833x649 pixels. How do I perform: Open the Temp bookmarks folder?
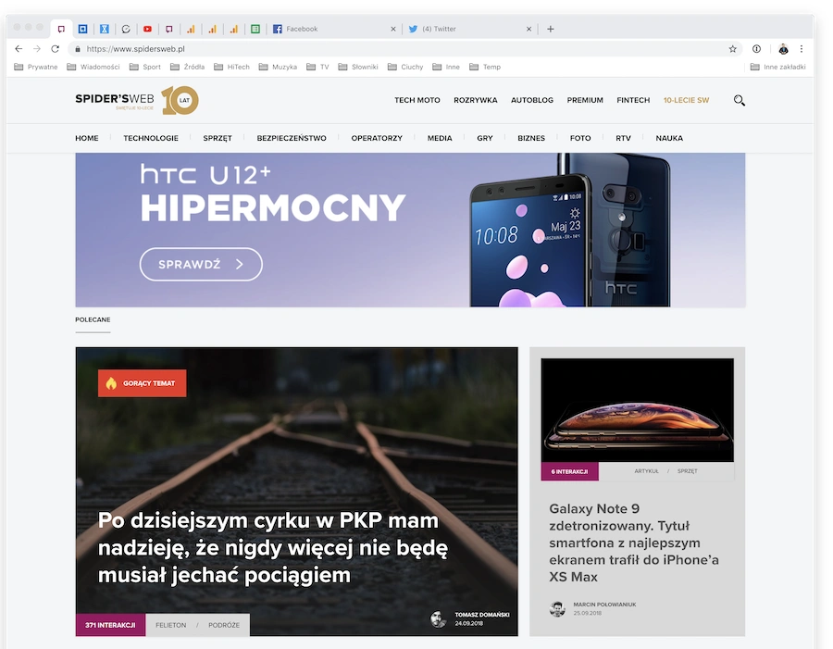click(485, 67)
